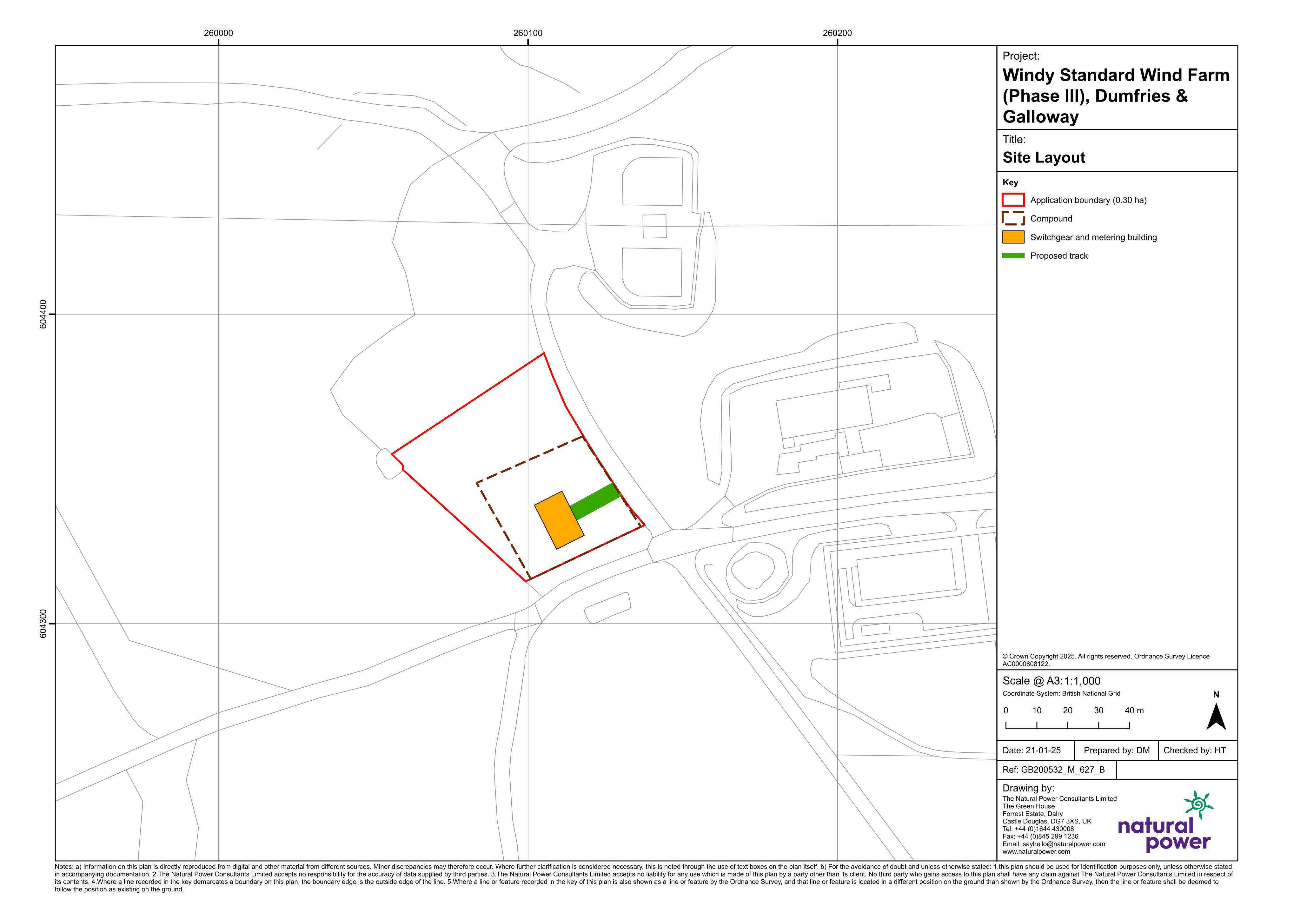Click the 'Checked by: HT' cell
Viewport: 1300px width, 919px height.
(1197, 751)
